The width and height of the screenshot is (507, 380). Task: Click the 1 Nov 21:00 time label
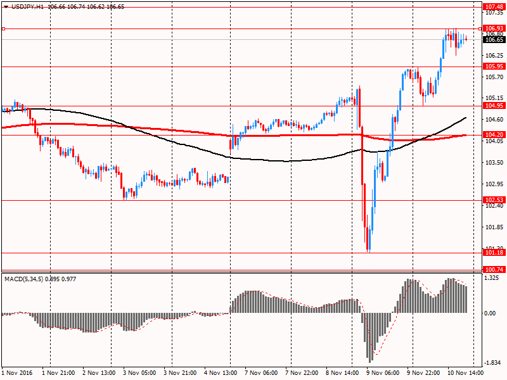click(x=58, y=373)
